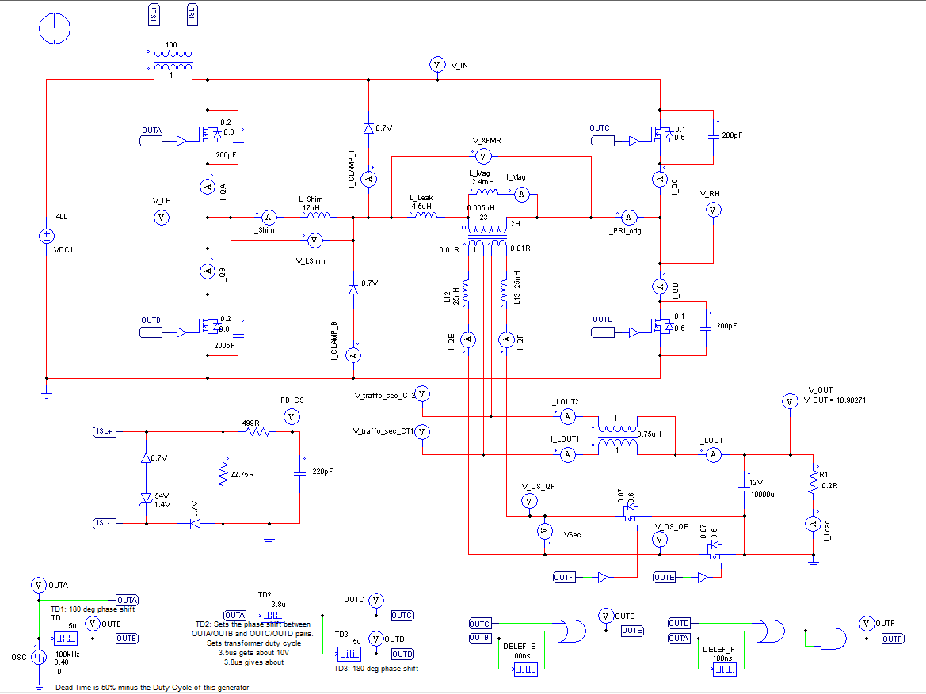Click the I_QB ammeter symbol
This screenshot has height=694, width=926.
(208, 271)
